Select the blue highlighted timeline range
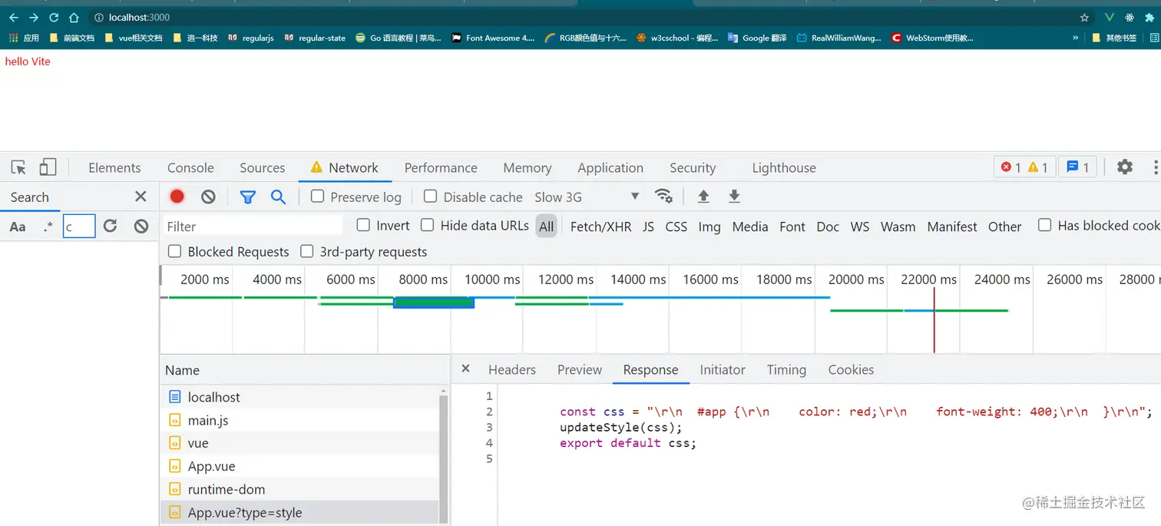Viewport: 1161px width, 526px height. tap(434, 303)
